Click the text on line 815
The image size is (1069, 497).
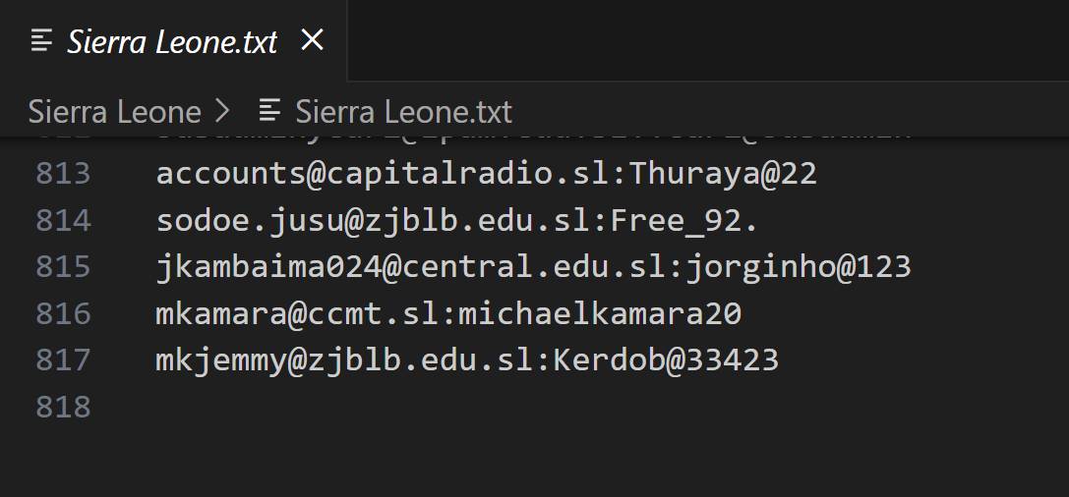point(533,266)
